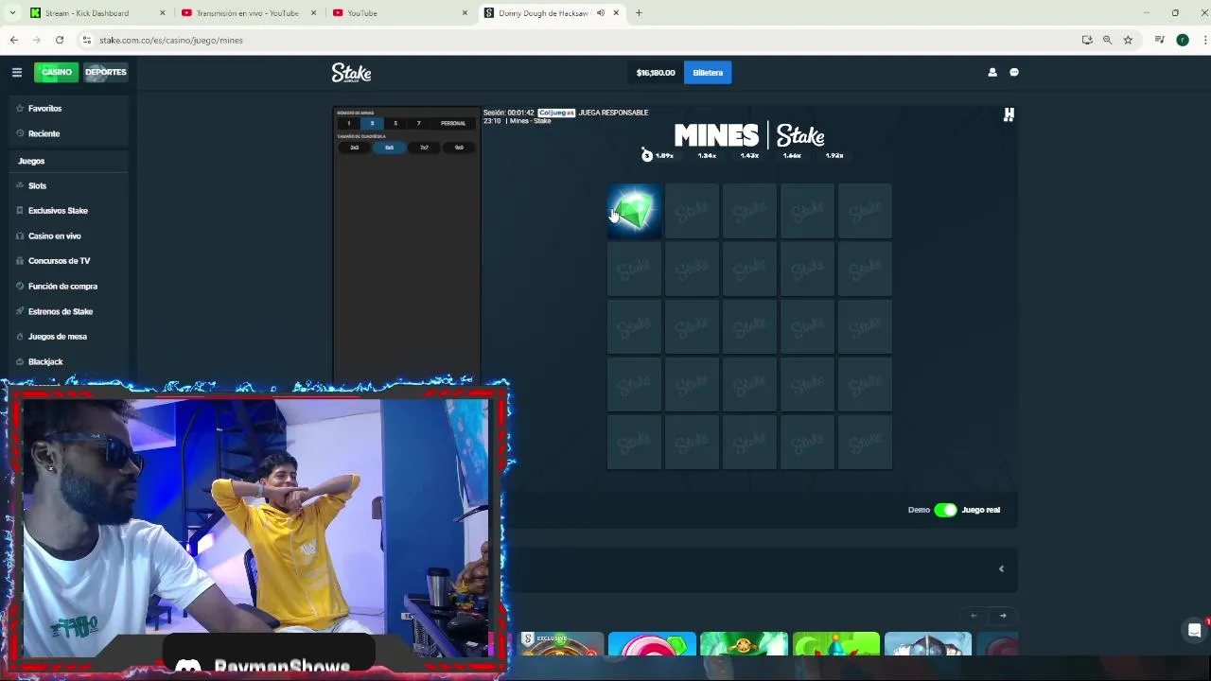Open the chat bubble icon in header

coord(1014,72)
